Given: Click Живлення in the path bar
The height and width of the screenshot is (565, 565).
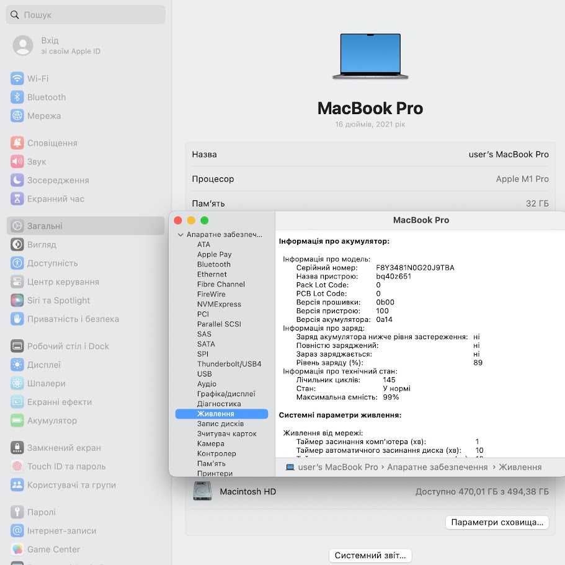Looking at the screenshot, I should click(x=520, y=467).
